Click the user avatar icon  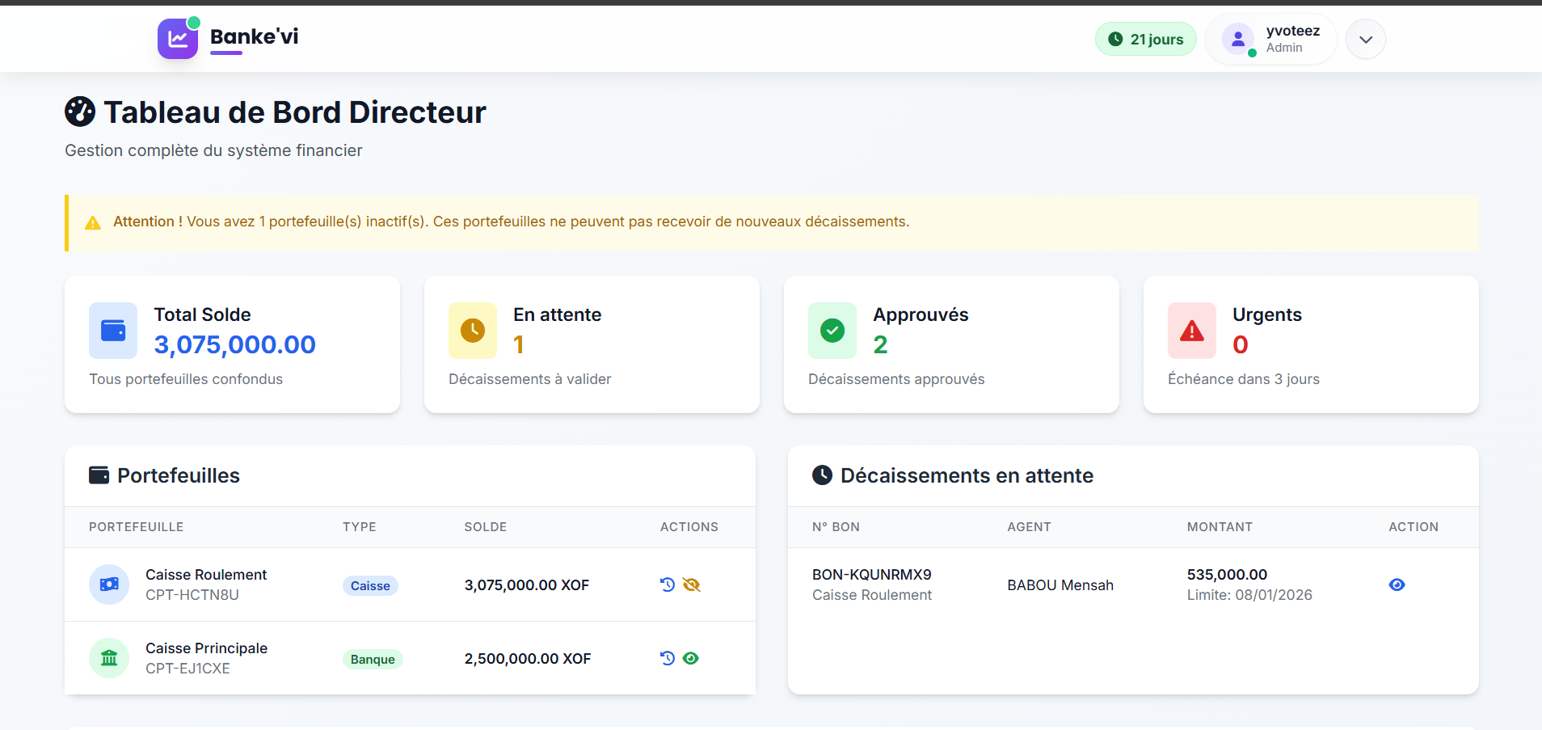coord(1238,39)
